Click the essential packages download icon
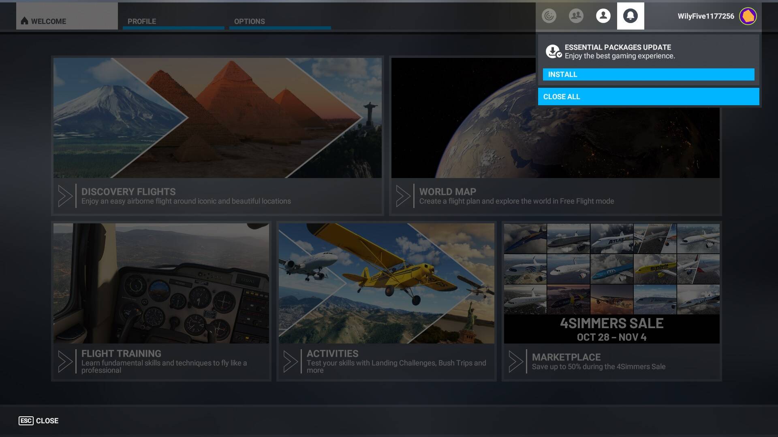The image size is (778, 437). [554, 51]
